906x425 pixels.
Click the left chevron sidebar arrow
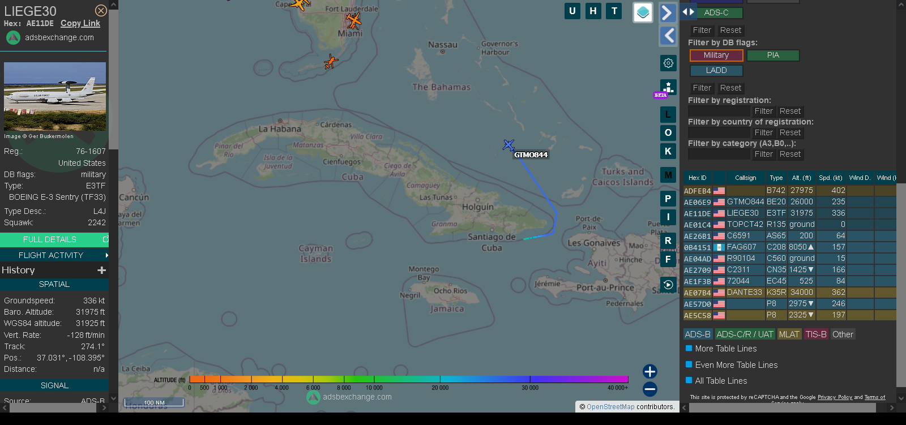pyautogui.click(x=668, y=36)
